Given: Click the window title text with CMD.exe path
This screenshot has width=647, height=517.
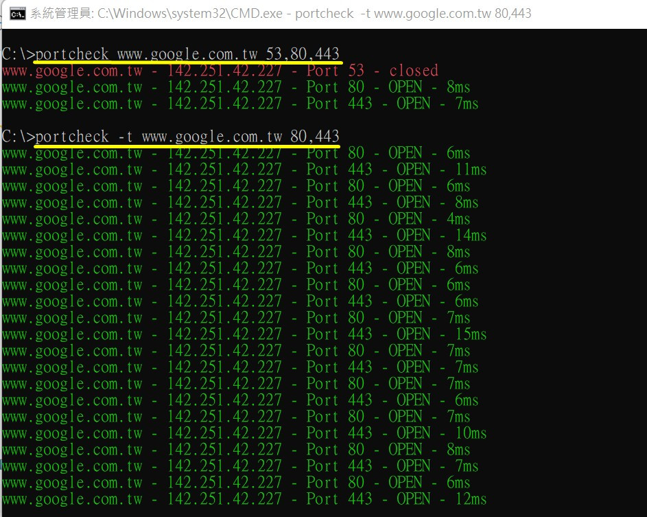Looking at the screenshot, I should click(x=281, y=14).
